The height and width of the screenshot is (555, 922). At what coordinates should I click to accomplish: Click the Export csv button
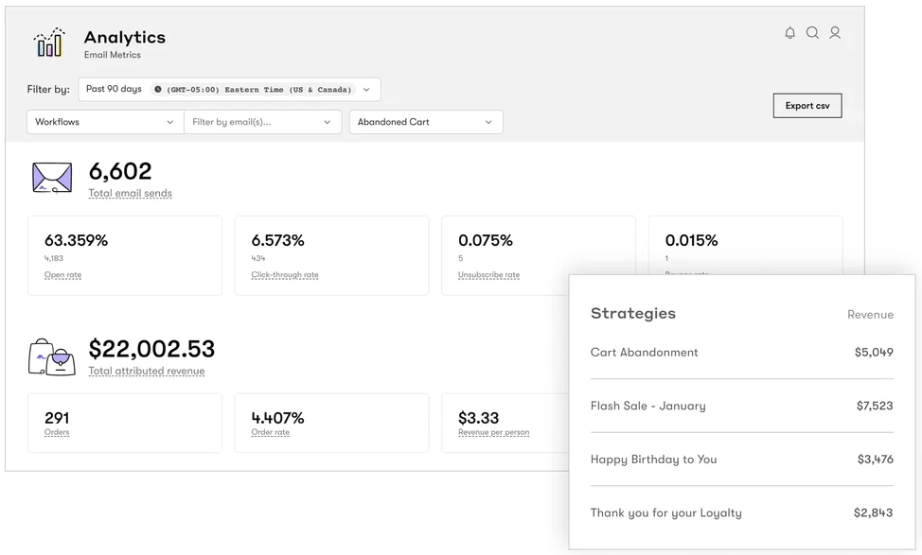click(x=807, y=105)
